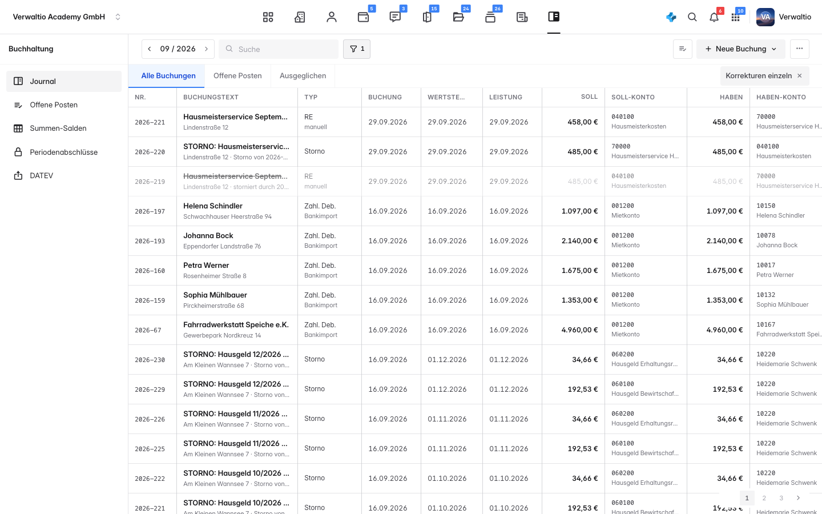Open the stack icon with badge 26

[x=490, y=17]
